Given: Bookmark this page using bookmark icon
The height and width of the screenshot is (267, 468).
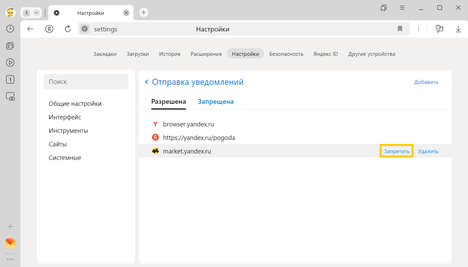Looking at the screenshot, I should point(400,29).
